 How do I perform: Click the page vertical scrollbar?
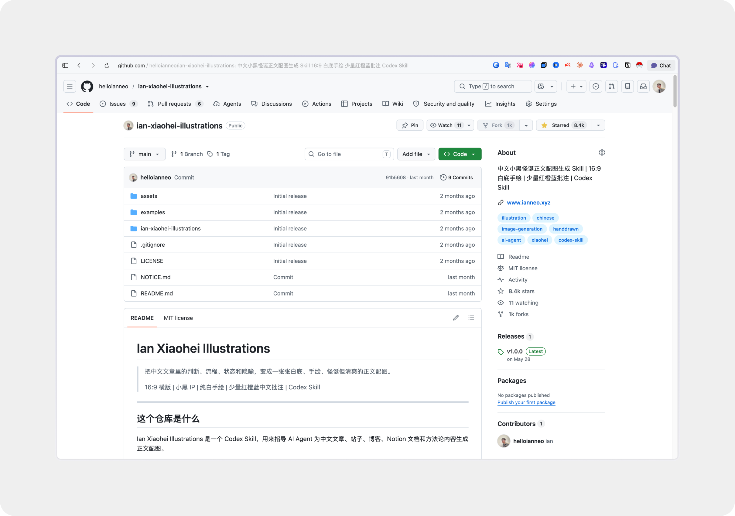click(675, 91)
